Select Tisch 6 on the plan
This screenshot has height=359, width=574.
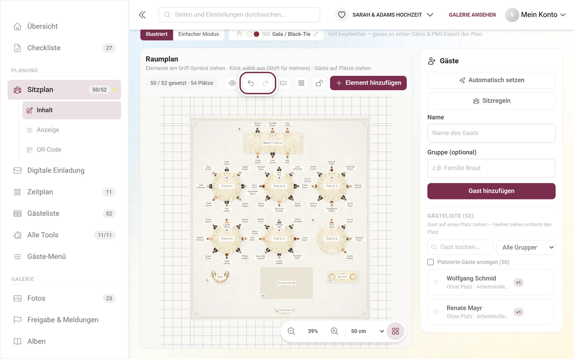click(x=332, y=239)
